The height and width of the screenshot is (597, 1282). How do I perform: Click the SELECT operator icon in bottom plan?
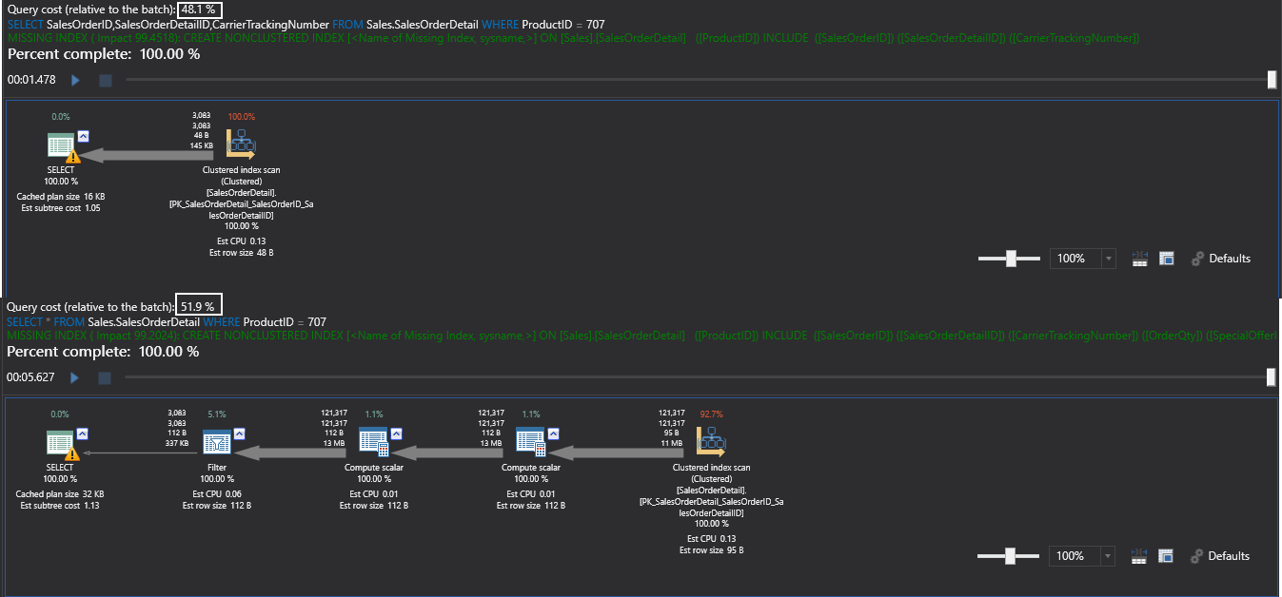click(x=62, y=444)
